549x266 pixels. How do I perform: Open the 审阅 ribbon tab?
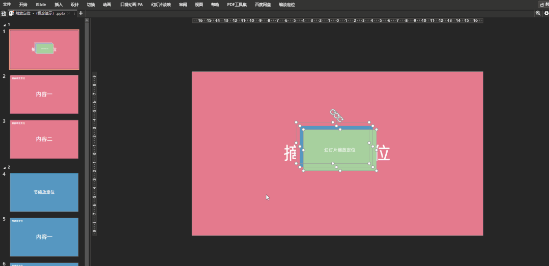click(183, 5)
